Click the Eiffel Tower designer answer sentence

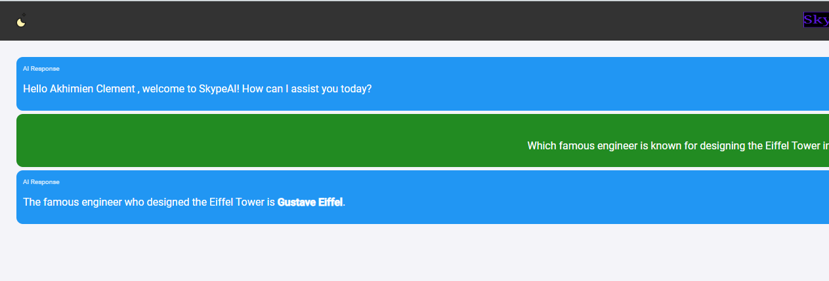[x=184, y=202]
